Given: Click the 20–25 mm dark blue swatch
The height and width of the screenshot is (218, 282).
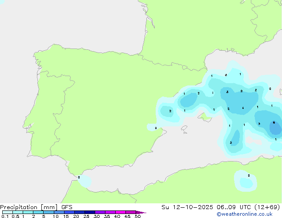Looking at the screenshot, I should pos(80,212).
